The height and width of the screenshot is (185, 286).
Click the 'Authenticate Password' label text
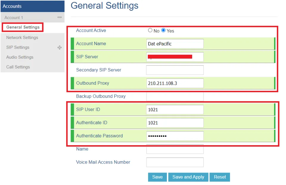coord(100,136)
